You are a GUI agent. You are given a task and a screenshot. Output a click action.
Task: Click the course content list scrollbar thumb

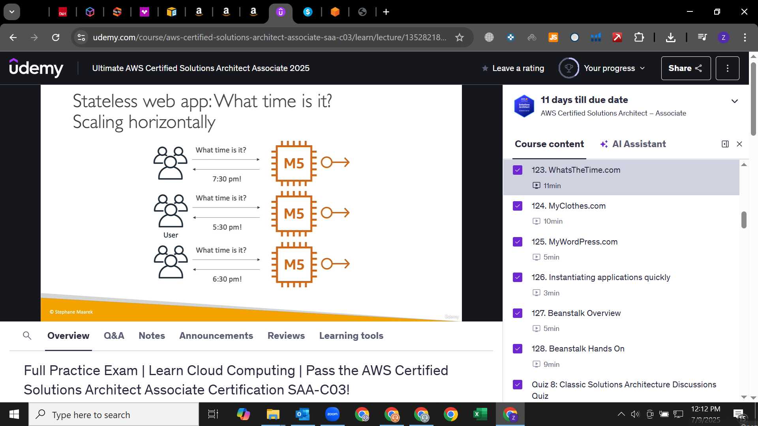click(744, 220)
